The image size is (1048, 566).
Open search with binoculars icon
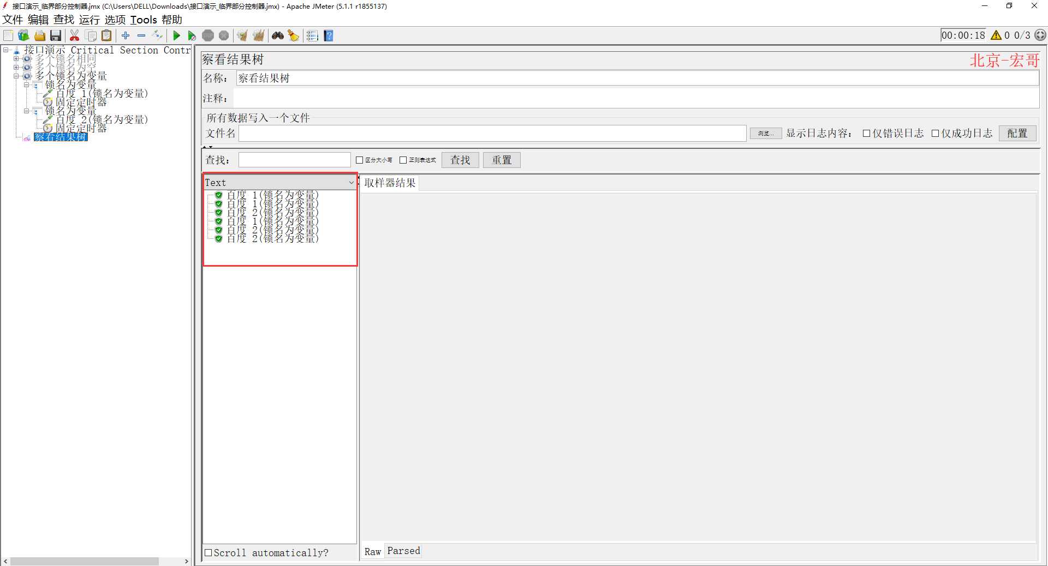278,35
